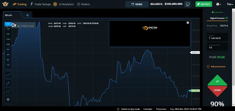Select the 1D timeframe
The width and height of the screenshot is (235, 111).
pyautogui.click(x=8, y=65)
